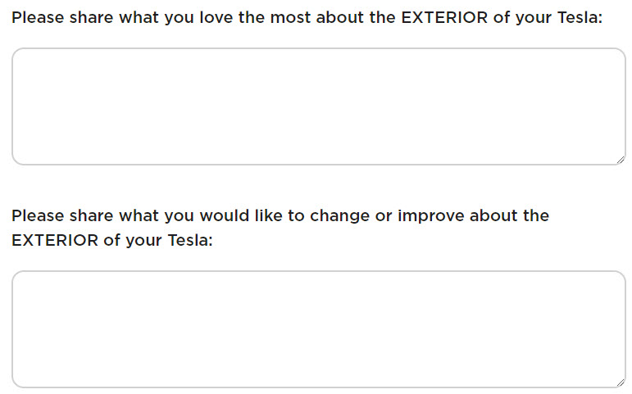
Task: Click the word 'share' in the first question
Action: [x=91, y=17]
